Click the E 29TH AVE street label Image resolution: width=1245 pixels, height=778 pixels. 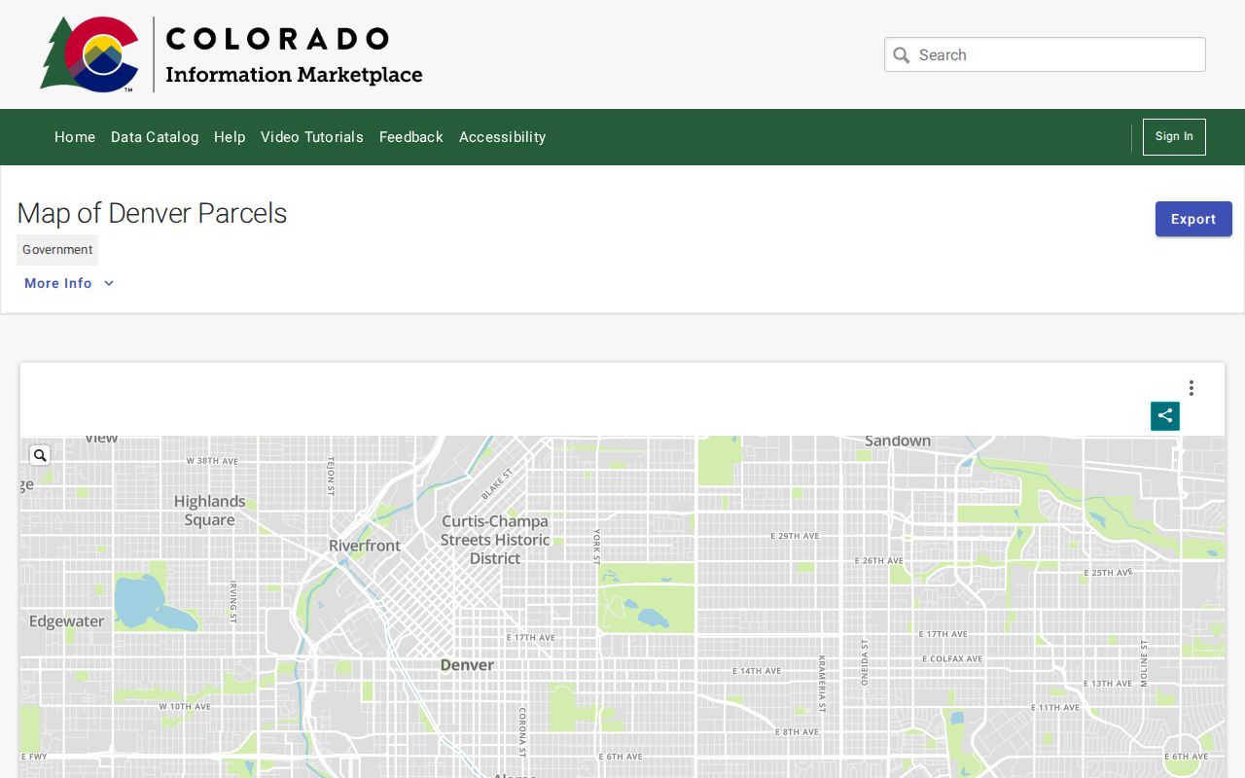coord(795,536)
